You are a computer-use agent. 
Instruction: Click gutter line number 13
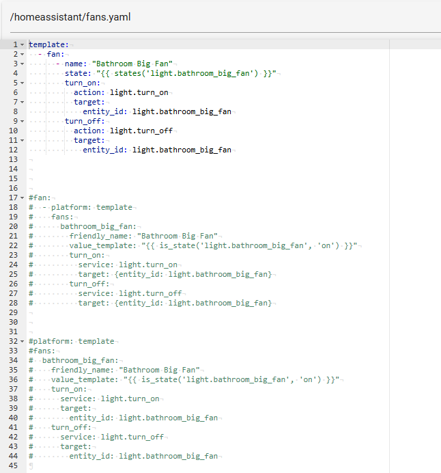13,159
